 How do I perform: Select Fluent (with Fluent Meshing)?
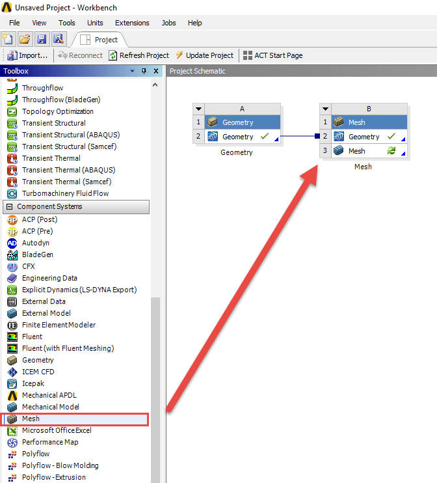coord(68,348)
